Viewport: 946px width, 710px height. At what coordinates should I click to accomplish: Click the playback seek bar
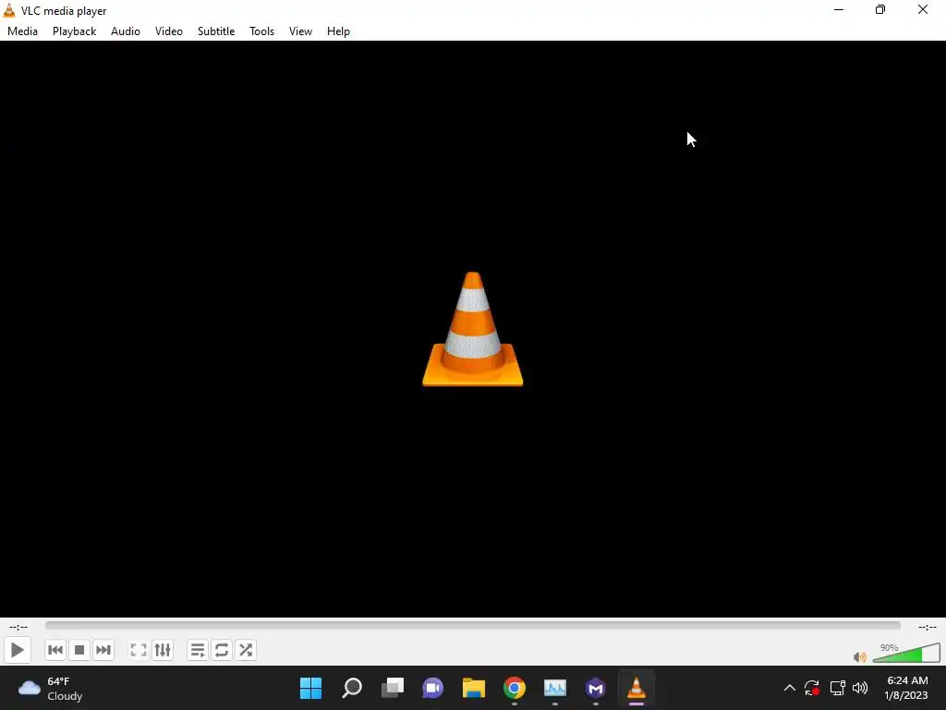[472, 626]
